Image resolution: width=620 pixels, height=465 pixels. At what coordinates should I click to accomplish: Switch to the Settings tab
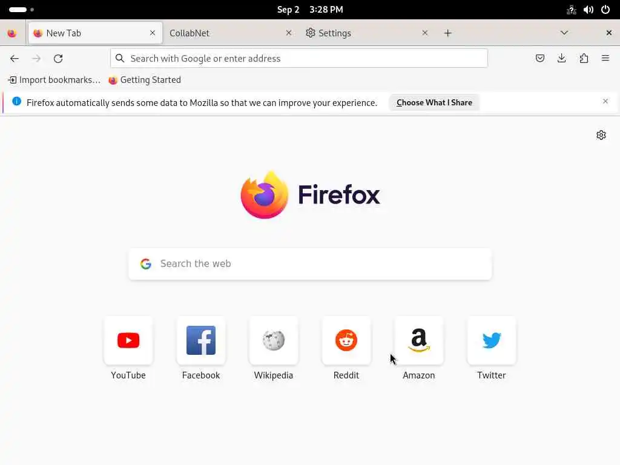pos(367,33)
